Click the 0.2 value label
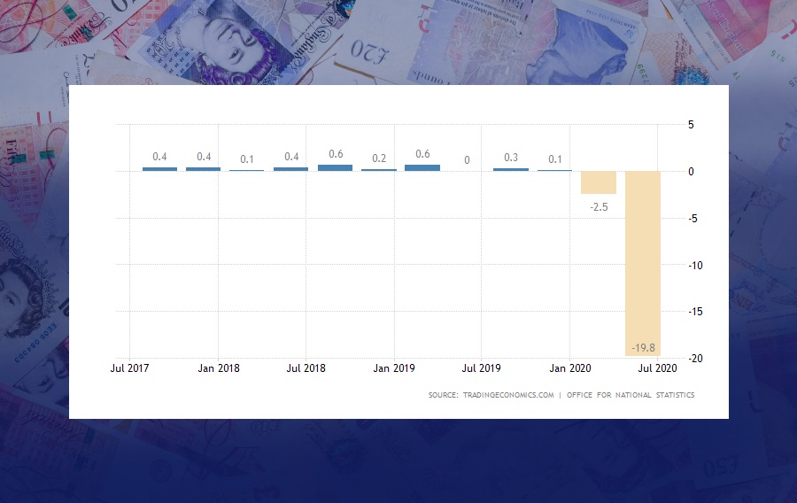Image resolution: width=797 pixels, height=503 pixels. tap(379, 159)
